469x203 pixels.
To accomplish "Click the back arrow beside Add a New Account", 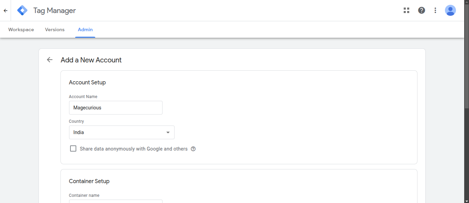I will click(49, 60).
